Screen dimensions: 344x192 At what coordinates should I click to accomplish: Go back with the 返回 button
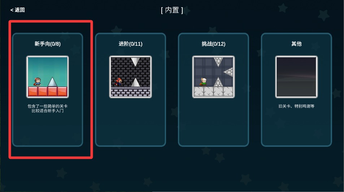[x=18, y=10]
